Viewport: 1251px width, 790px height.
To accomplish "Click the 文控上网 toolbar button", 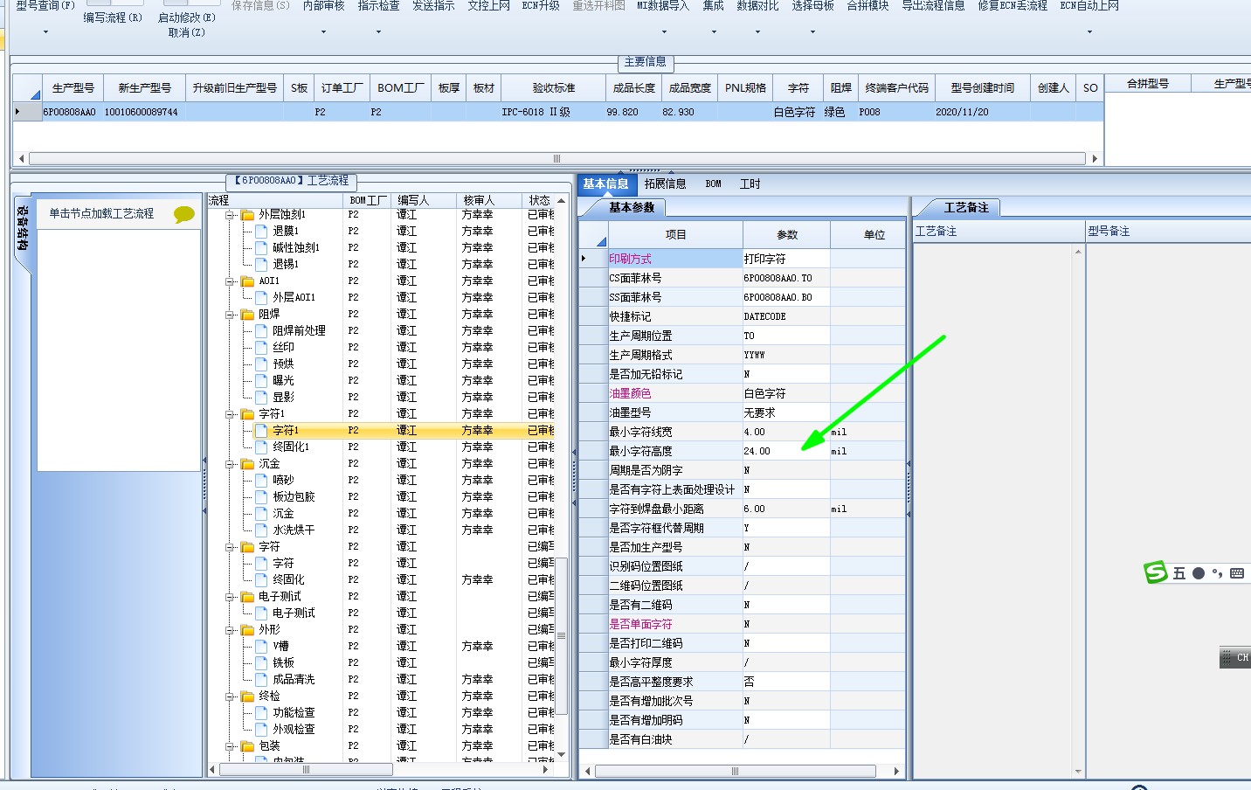I will [x=489, y=6].
